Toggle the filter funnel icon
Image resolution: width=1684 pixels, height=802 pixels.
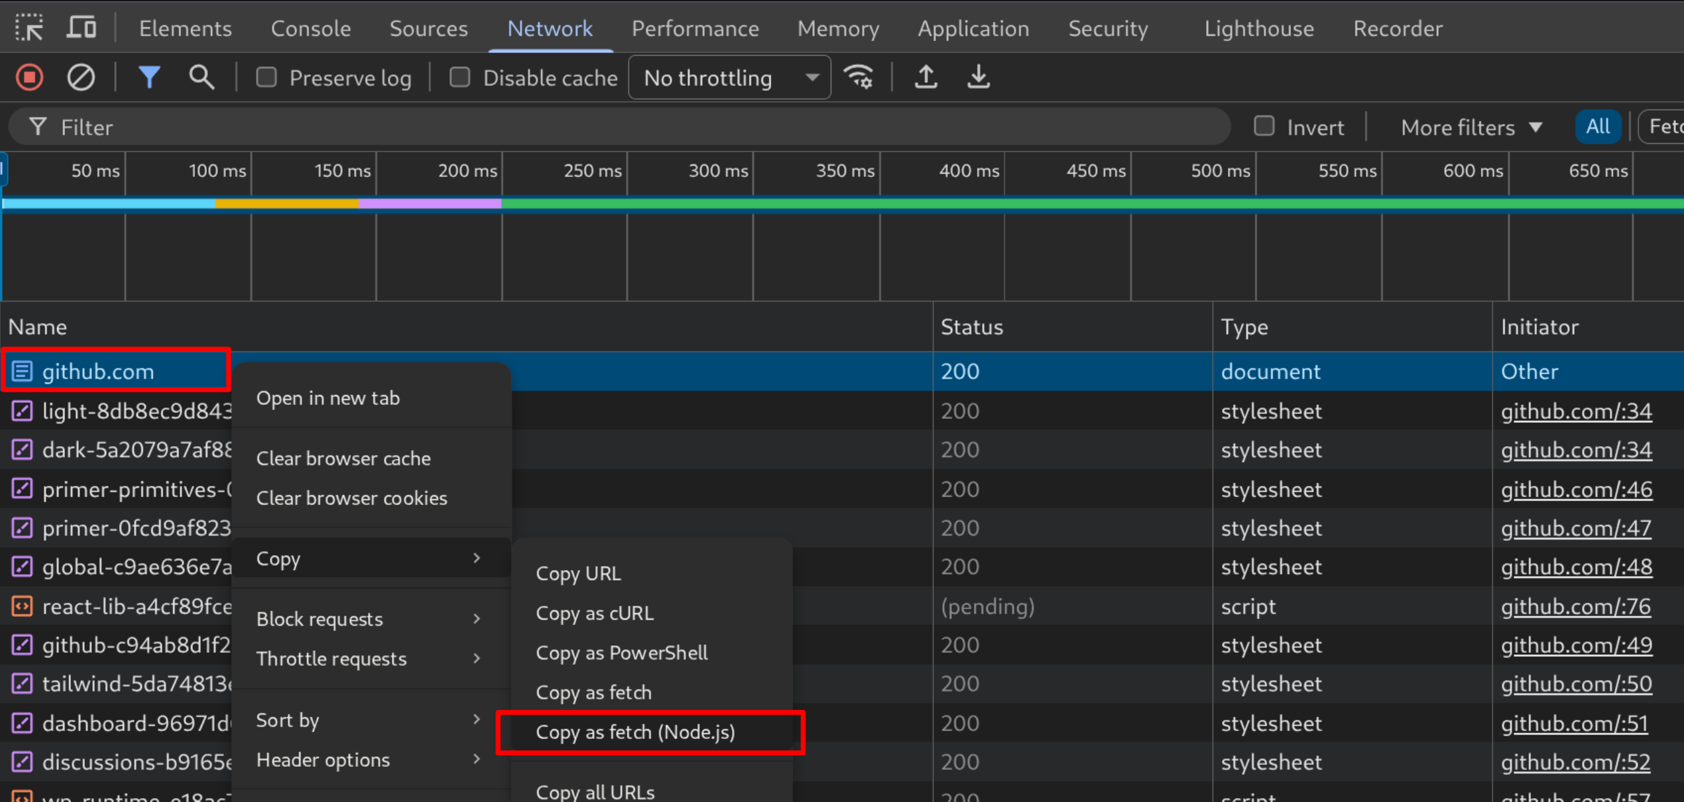(149, 78)
